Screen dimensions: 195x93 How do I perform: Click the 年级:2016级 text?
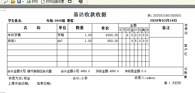(56, 21)
